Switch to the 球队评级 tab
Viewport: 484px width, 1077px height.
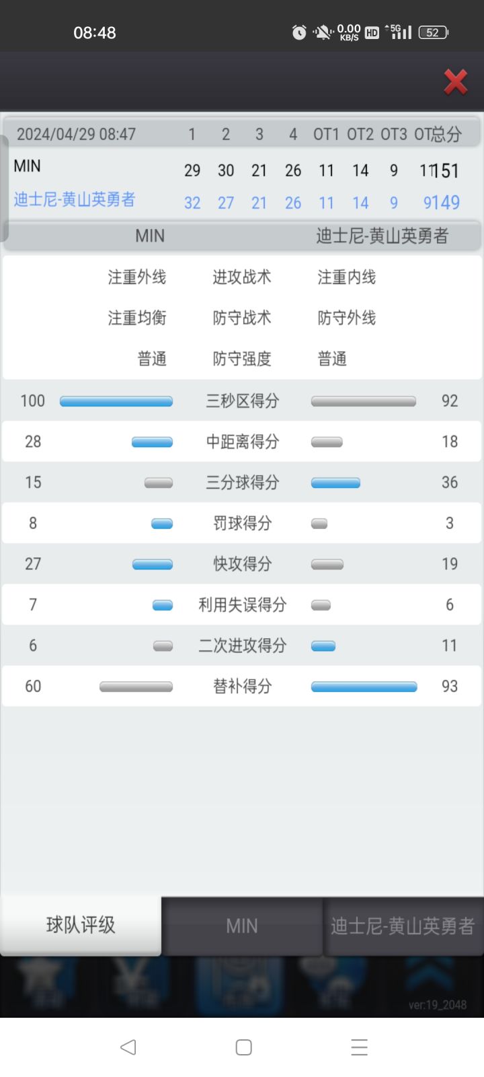81,925
